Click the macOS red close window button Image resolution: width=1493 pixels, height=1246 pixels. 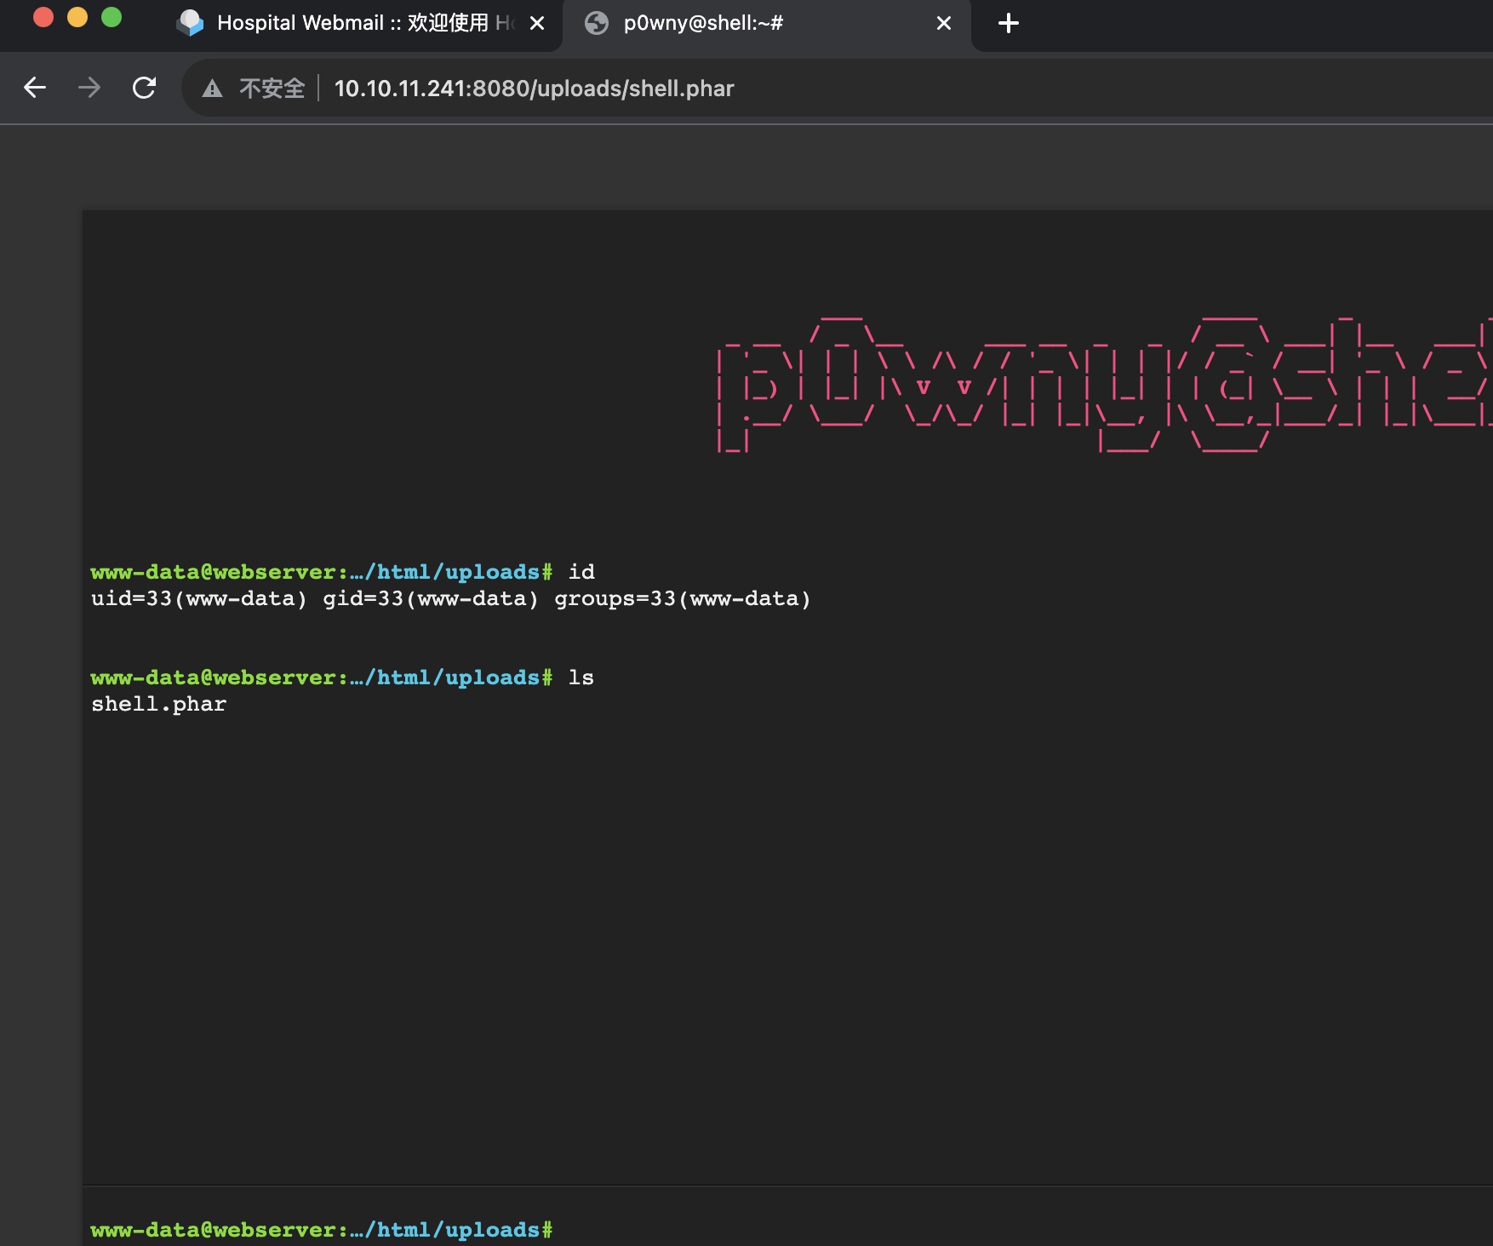(43, 17)
